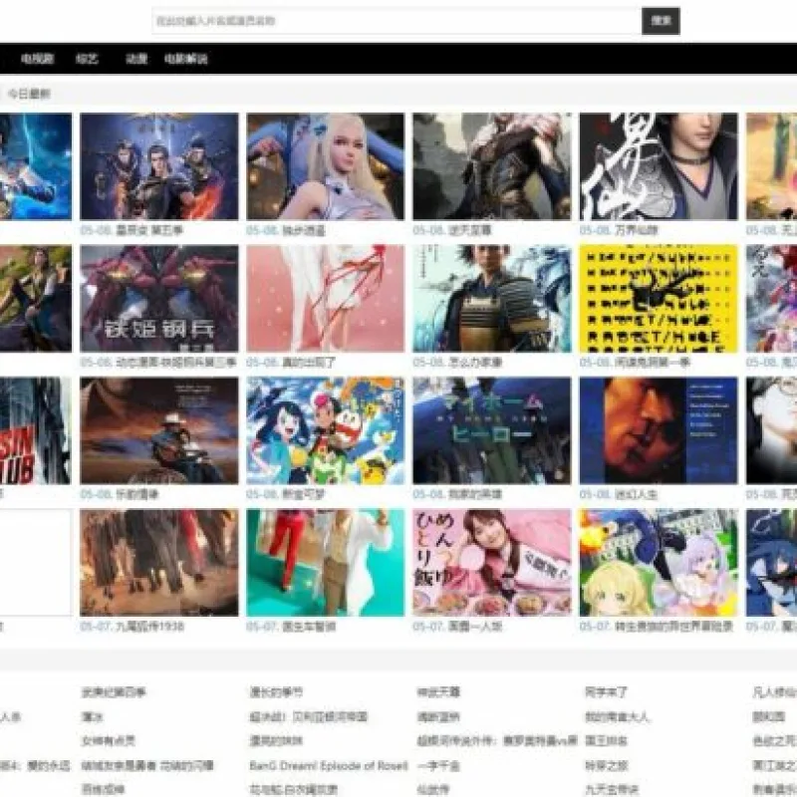
Task: Click the 真的出现了 title link
Action: (x=309, y=363)
